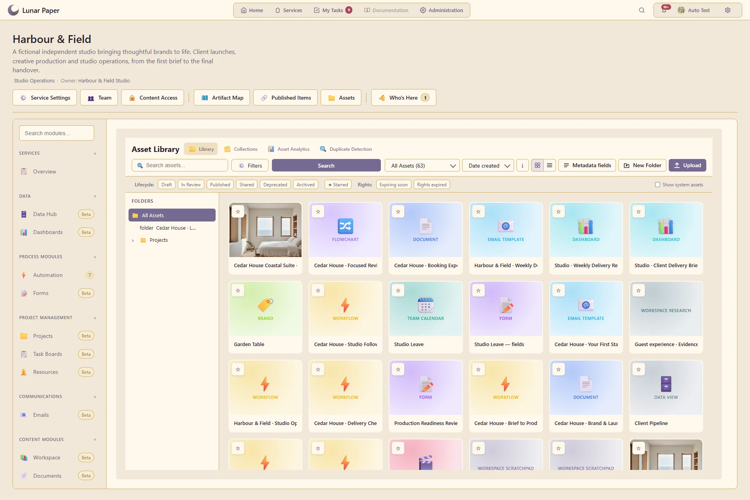Collapse the Process Modules sidebar section
This screenshot has width=750, height=500.
point(95,257)
